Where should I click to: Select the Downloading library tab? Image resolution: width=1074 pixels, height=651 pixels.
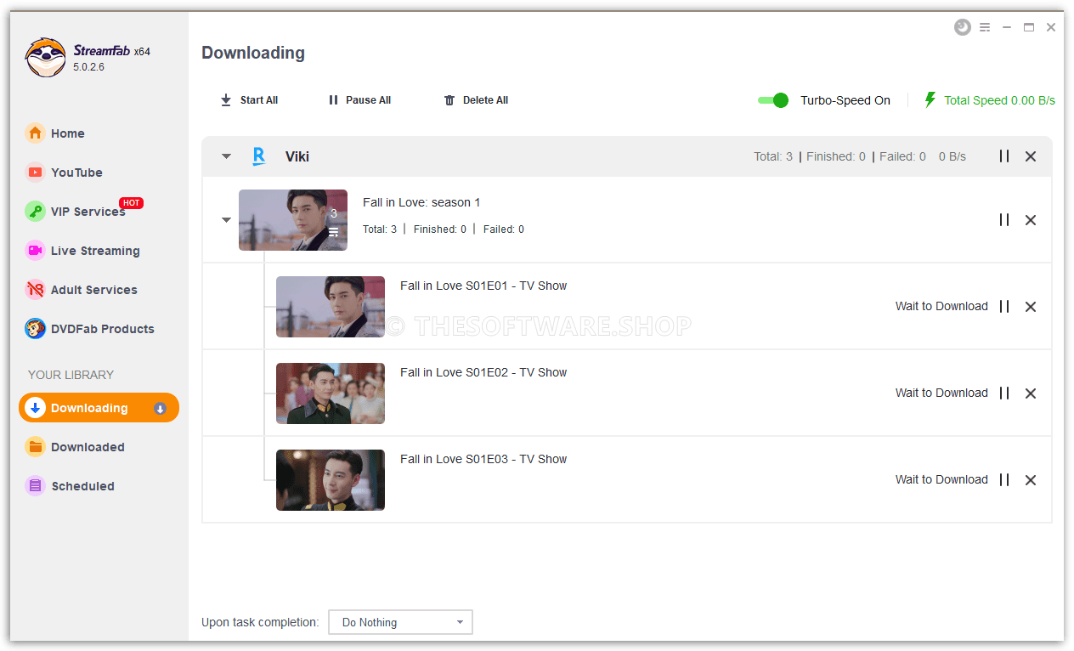coord(99,408)
